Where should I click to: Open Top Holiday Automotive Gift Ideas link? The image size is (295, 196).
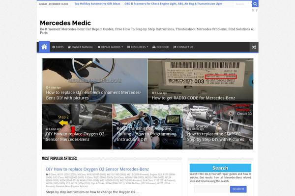pos(97,4)
